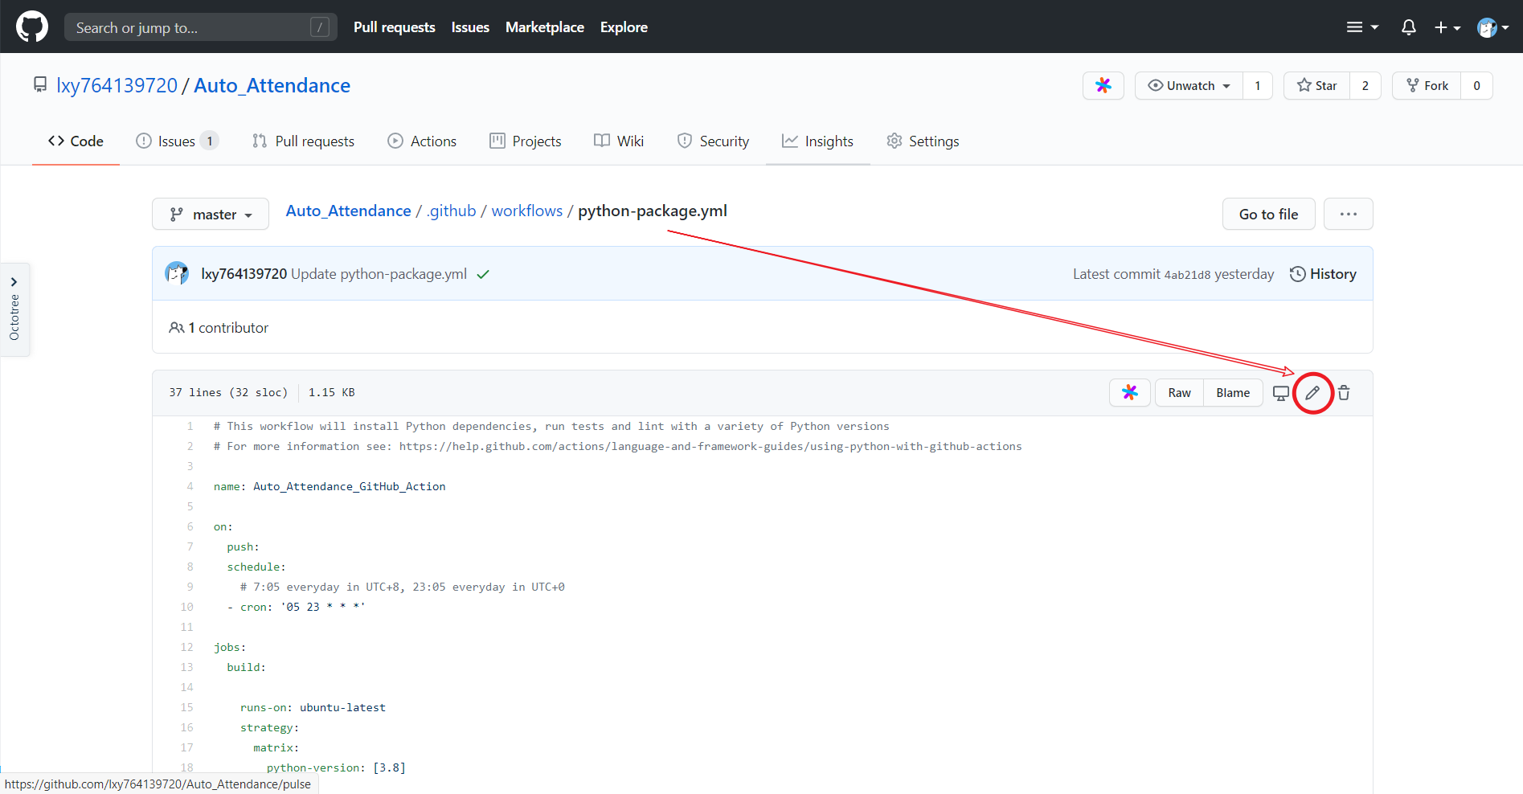Open the Blame view
The image size is (1523, 794).
(x=1233, y=393)
